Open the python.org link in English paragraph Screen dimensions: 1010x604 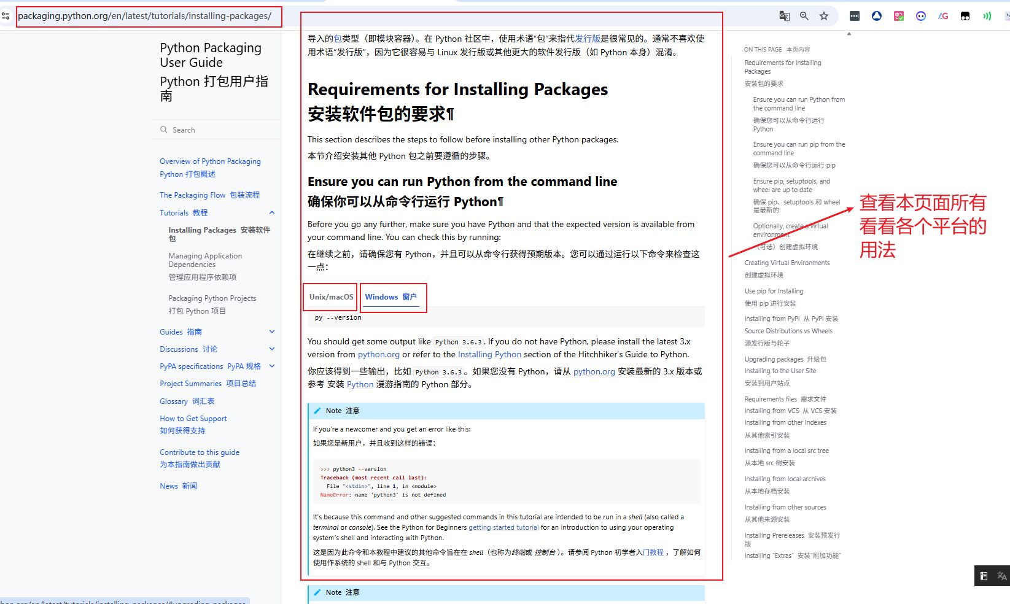378,355
